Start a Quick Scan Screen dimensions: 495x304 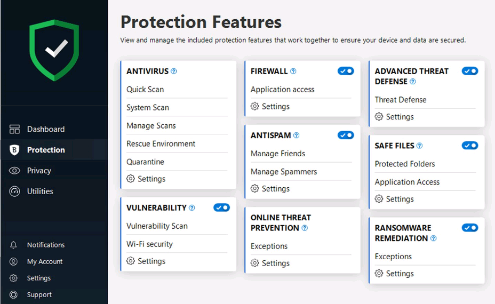(145, 90)
